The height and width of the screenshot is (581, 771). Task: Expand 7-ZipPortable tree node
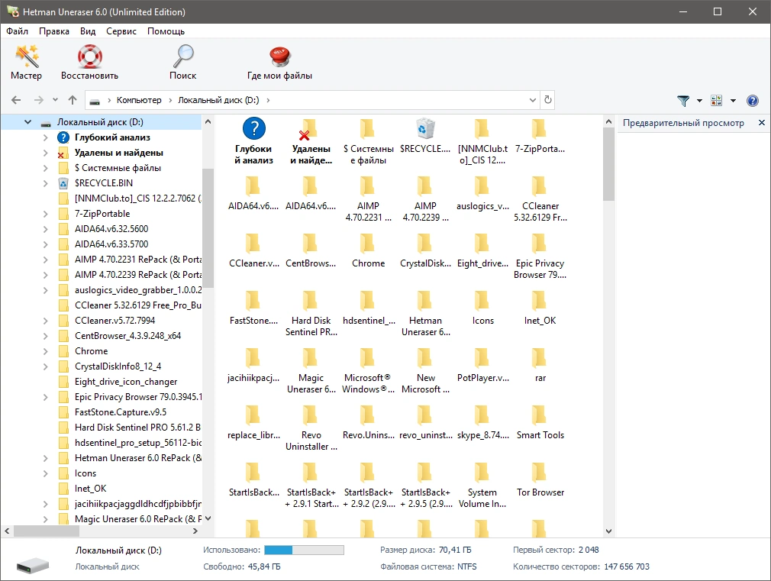[x=45, y=214]
